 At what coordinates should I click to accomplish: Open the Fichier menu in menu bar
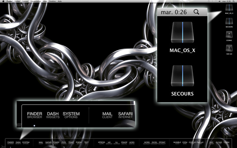point(17,1)
